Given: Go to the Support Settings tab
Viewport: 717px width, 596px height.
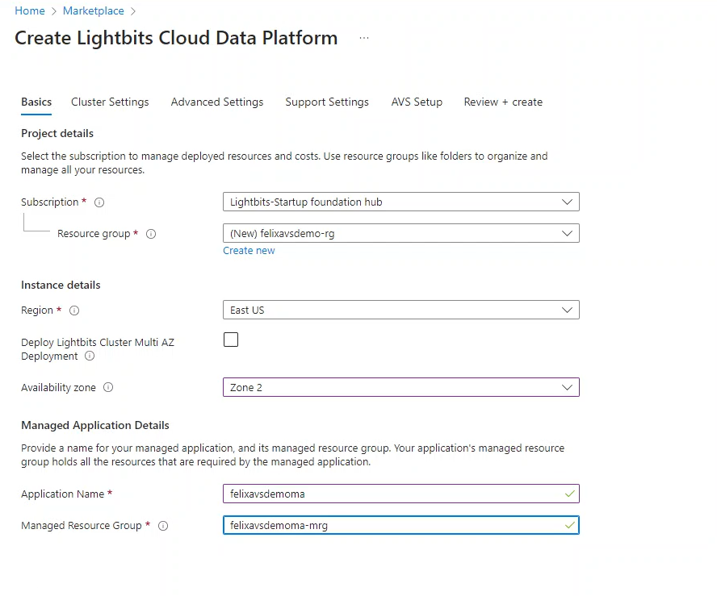Looking at the screenshot, I should (x=327, y=102).
